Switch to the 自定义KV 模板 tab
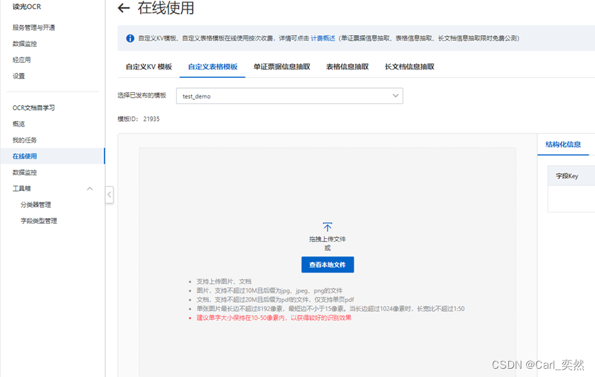Image resolution: width=595 pixels, height=377 pixels. coord(149,67)
